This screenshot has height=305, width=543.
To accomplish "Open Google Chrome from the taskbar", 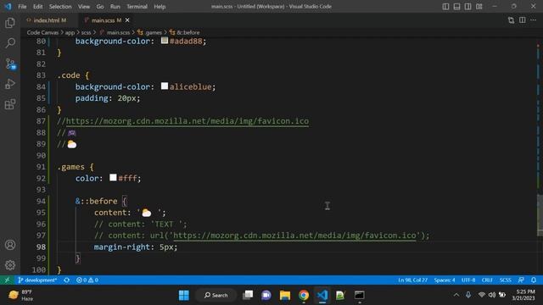I will [304, 295].
